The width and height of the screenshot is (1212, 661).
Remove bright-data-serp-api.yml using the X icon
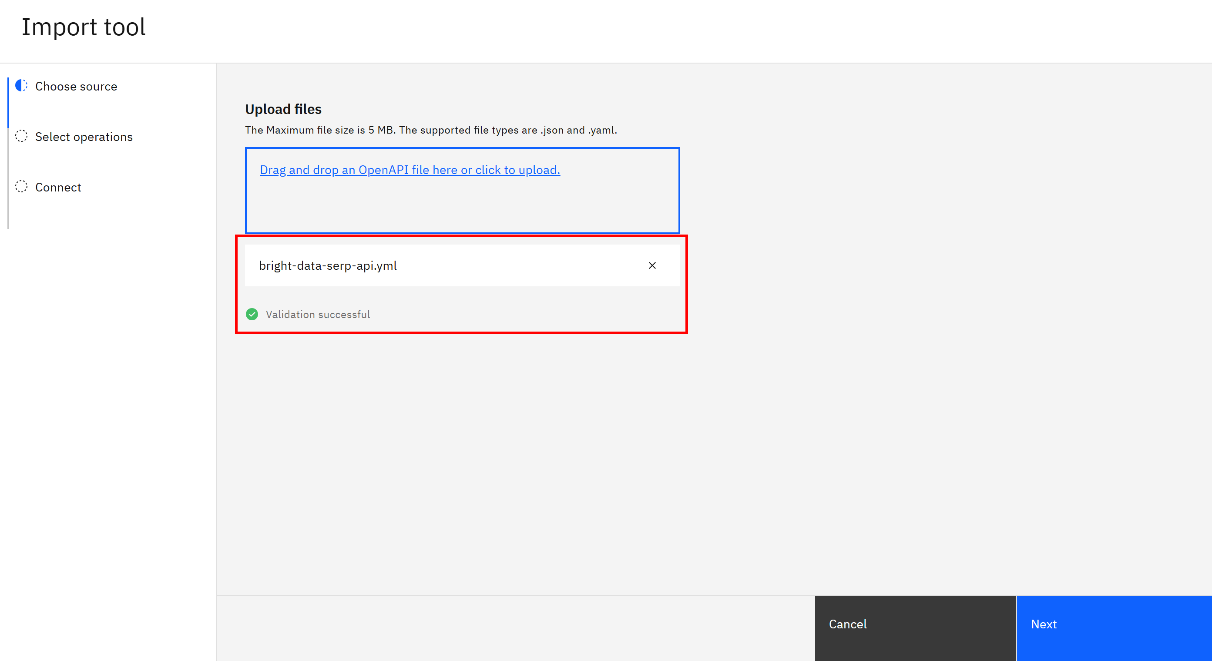click(652, 265)
